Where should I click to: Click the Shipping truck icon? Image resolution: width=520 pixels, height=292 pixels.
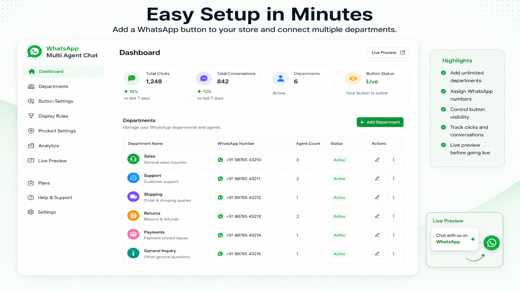(133, 197)
